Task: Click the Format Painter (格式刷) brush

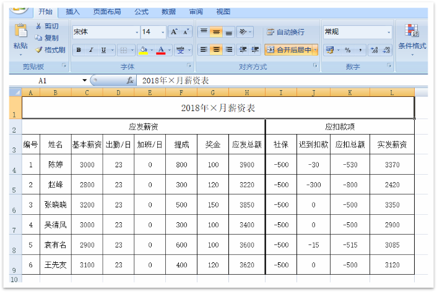Action: pos(38,50)
